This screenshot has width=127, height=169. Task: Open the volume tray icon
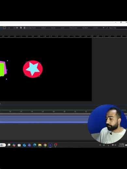[115, 145]
